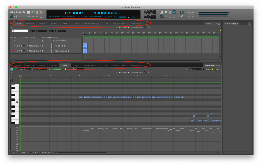Viewport: 262px width, 166px height.
Task: Toggle the blue auto-rewind button
Action: pyautogui.click(x=11, y=16)
